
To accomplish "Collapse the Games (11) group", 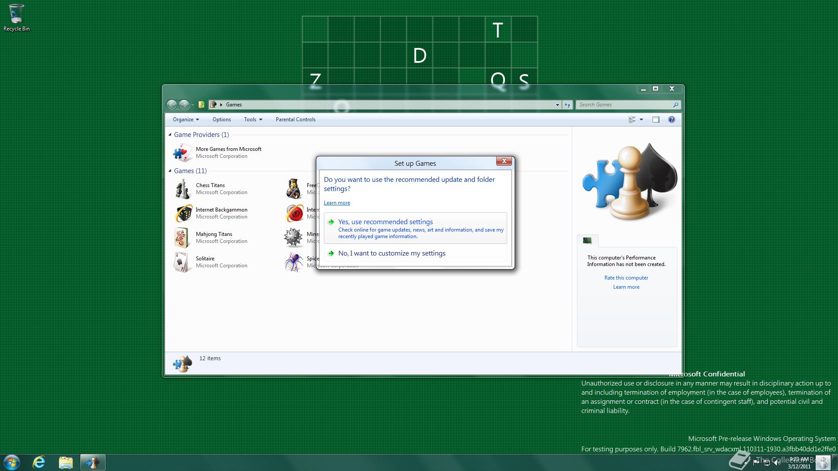I will (170, 171).
